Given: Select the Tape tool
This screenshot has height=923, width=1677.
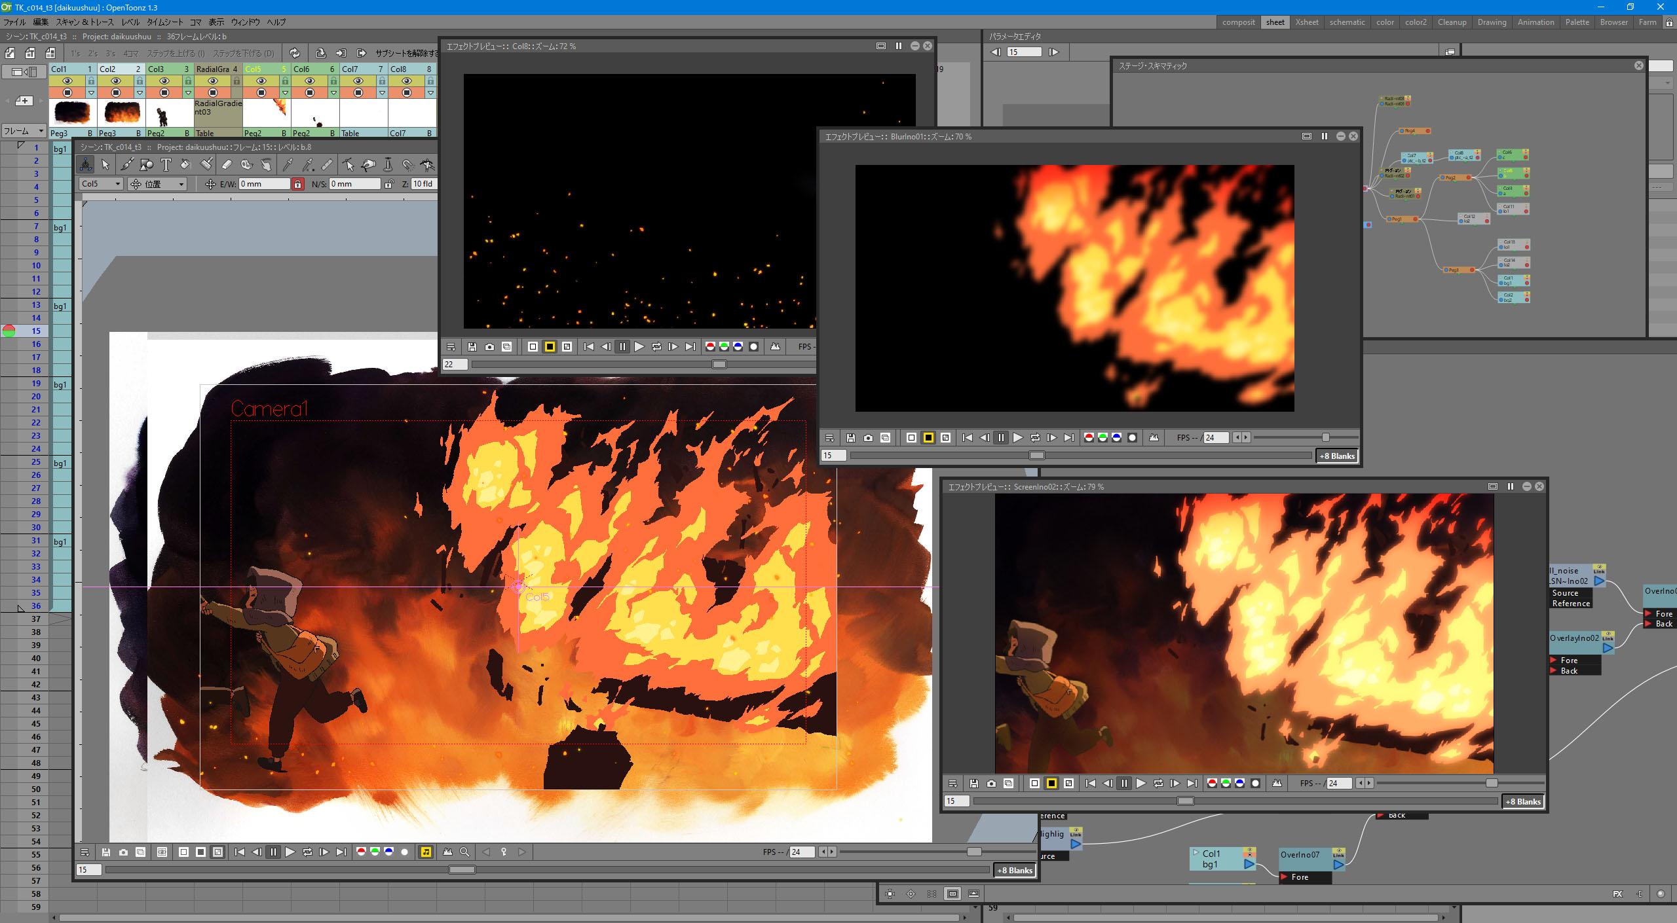Looking at the screenshot, I should [x=246, y=164].
